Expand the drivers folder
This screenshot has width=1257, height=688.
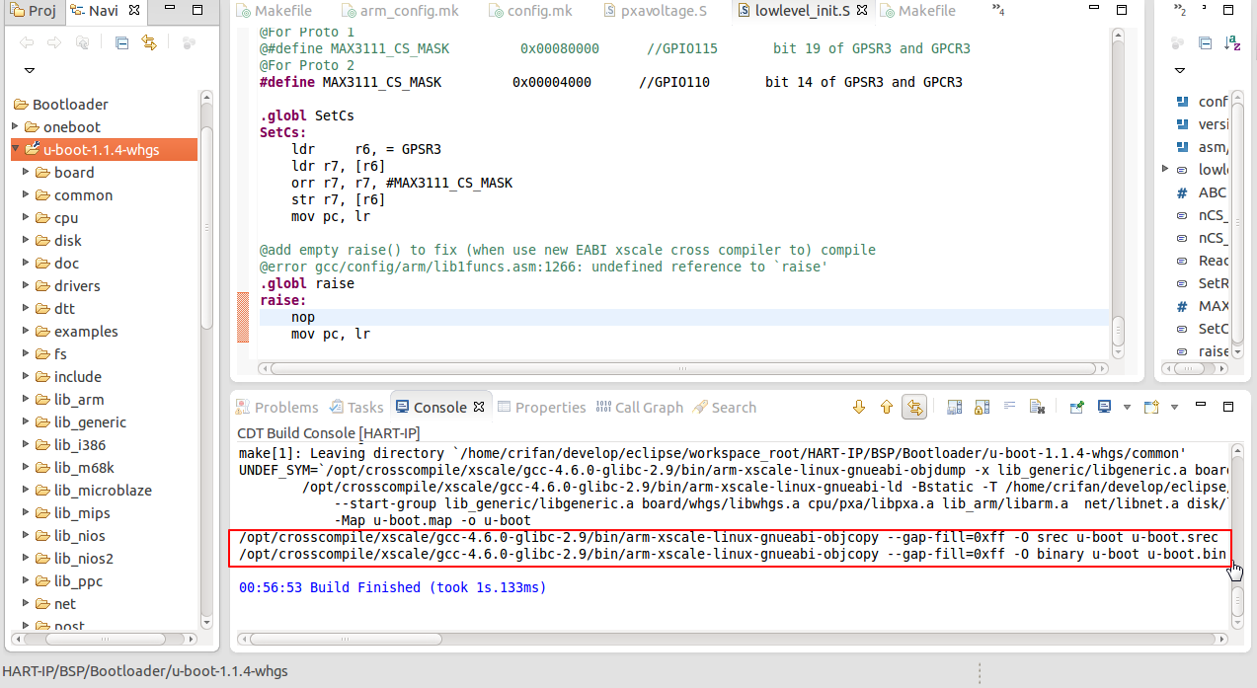click(x=26, y=285)
